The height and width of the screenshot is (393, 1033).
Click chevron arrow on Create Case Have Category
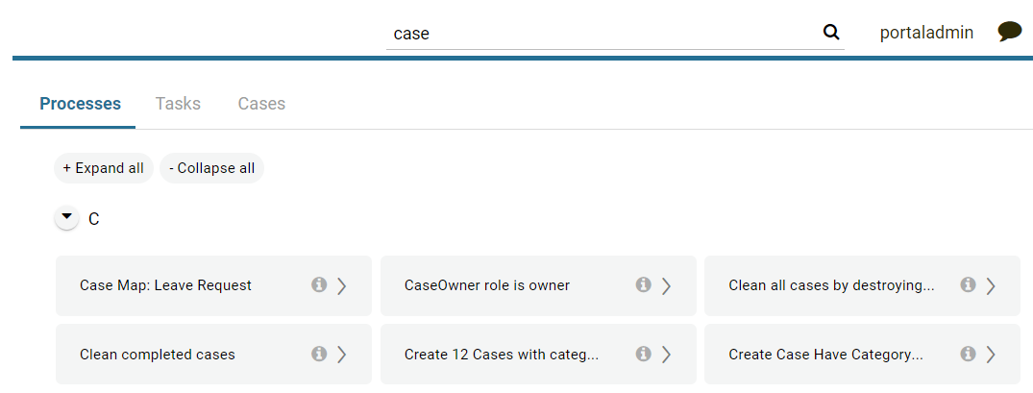990,355
